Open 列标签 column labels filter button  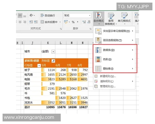(x=53, y=61)
